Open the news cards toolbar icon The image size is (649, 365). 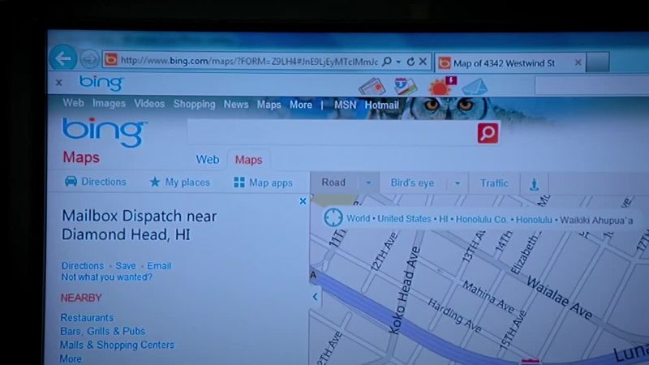pos(372,87)
